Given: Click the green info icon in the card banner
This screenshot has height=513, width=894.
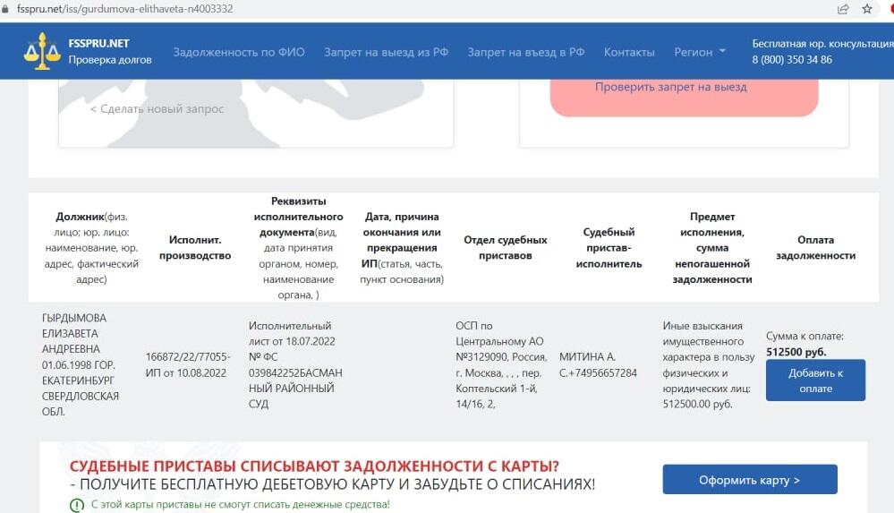Looking at the screenshot, I should pos(77,505).
